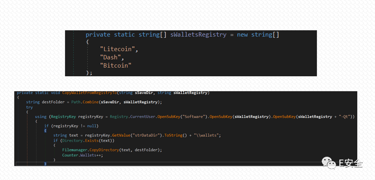
Task: Click the "Dash" string entry
Action: 111,57
